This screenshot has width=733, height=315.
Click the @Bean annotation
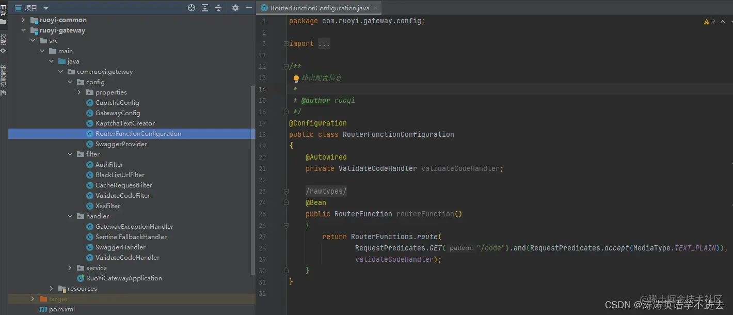tap(316, 203)
